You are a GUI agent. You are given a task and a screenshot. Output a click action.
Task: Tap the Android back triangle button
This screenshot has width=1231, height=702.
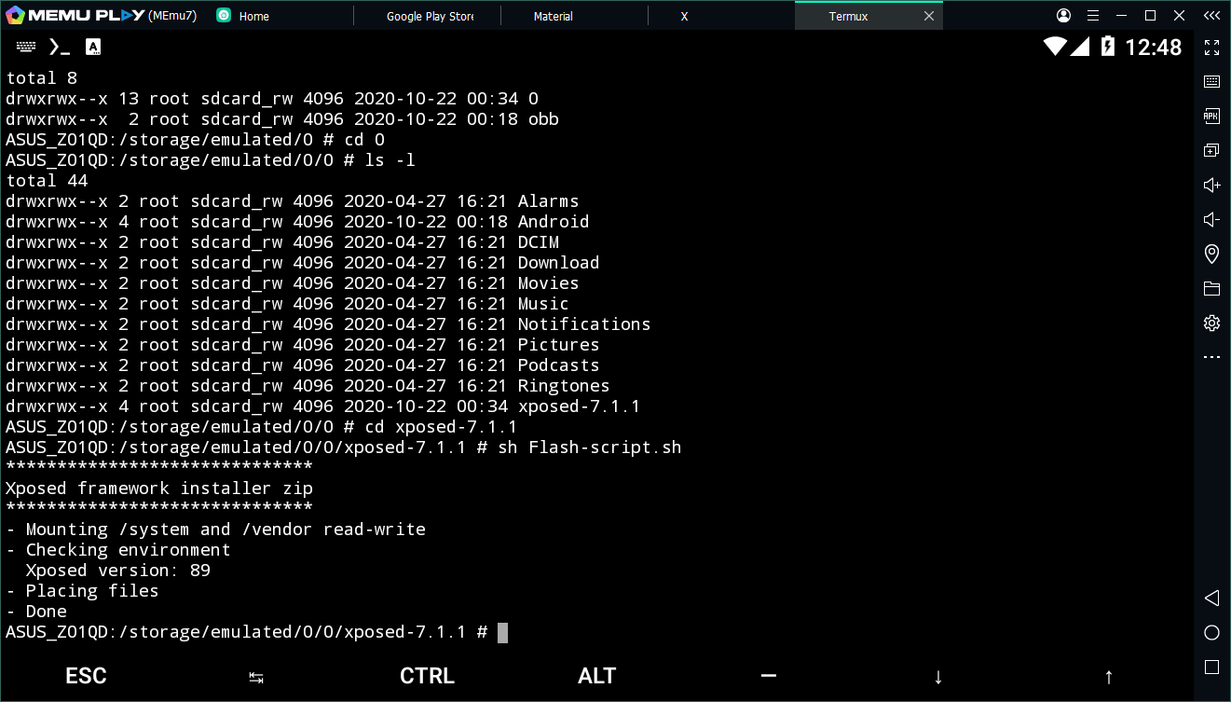pos(1211,598)
